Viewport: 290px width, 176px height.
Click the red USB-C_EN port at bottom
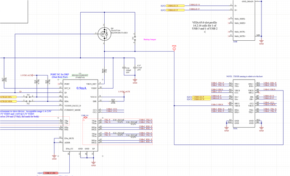point(50,173)
